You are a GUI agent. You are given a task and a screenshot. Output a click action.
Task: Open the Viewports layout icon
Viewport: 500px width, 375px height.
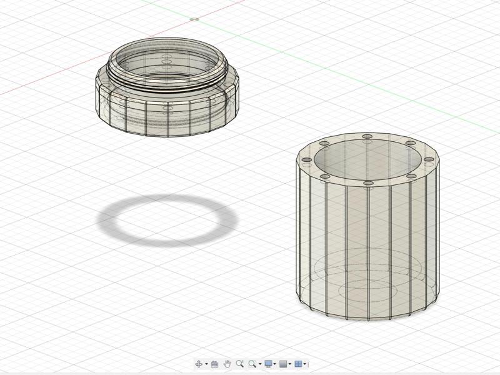tap(298, 364)
